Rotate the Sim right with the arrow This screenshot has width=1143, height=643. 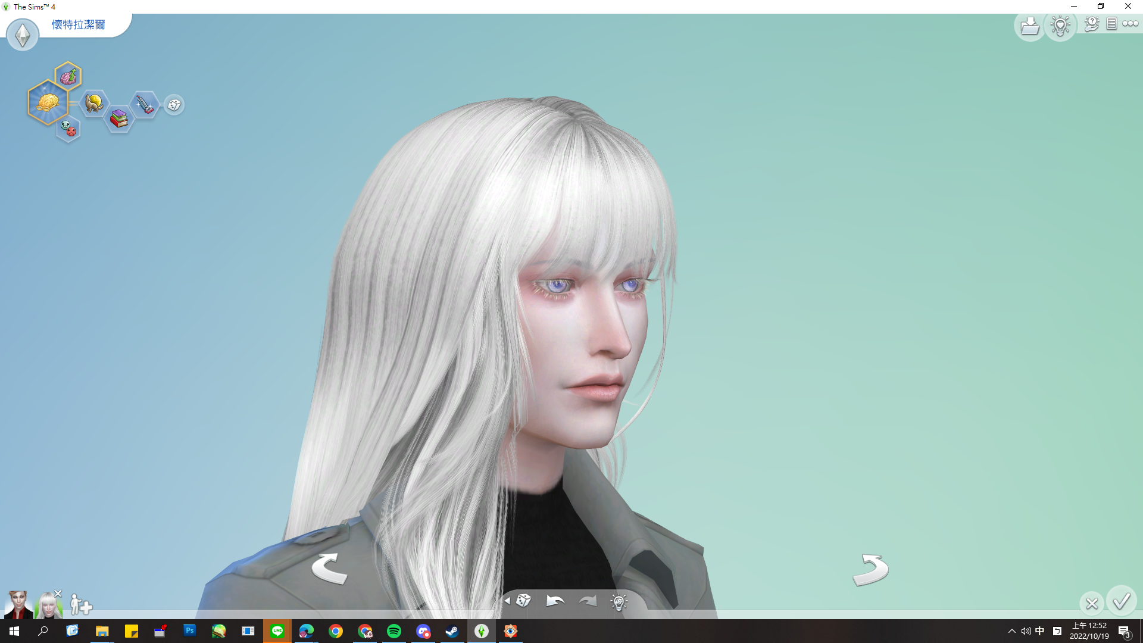point(871,569)
